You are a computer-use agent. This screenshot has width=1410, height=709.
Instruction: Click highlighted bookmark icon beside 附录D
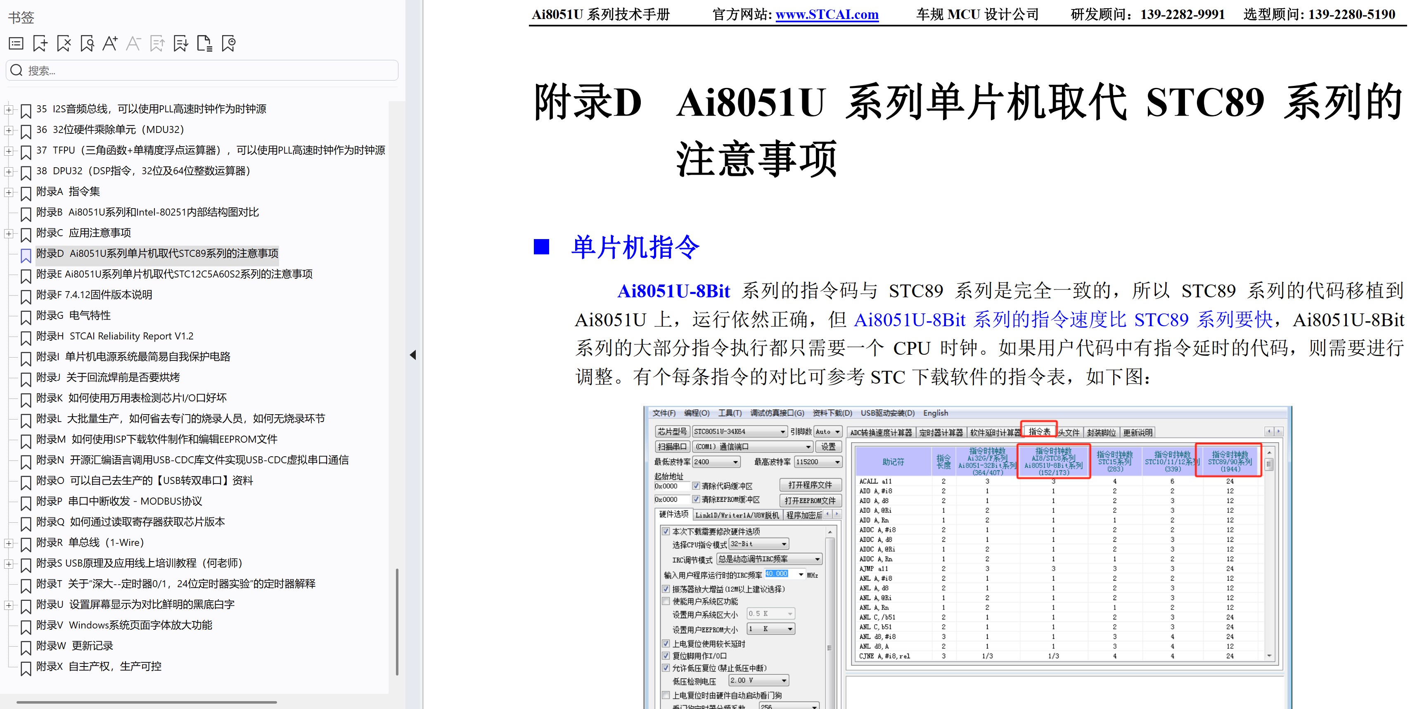point(26,256)
